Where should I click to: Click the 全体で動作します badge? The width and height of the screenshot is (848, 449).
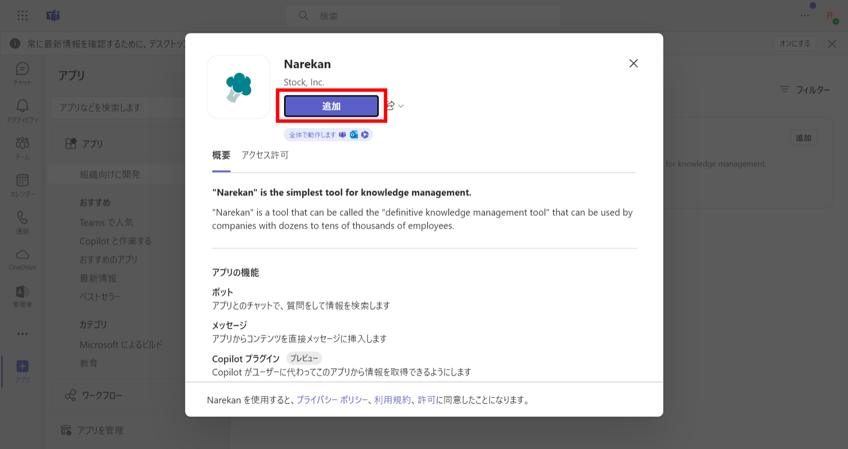point(328,135)
